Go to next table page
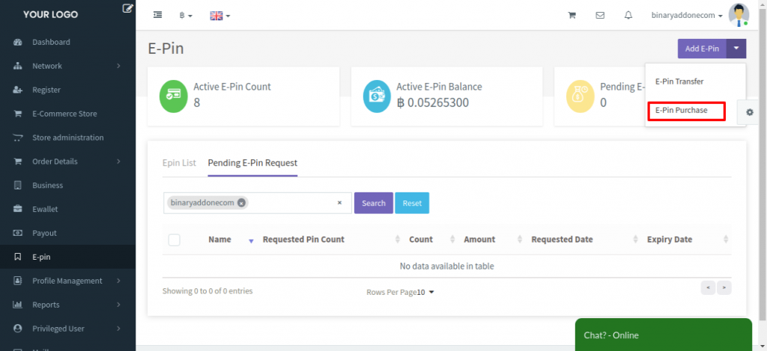The height and width of the screenshot is (351, 767). tap(724, 288)
